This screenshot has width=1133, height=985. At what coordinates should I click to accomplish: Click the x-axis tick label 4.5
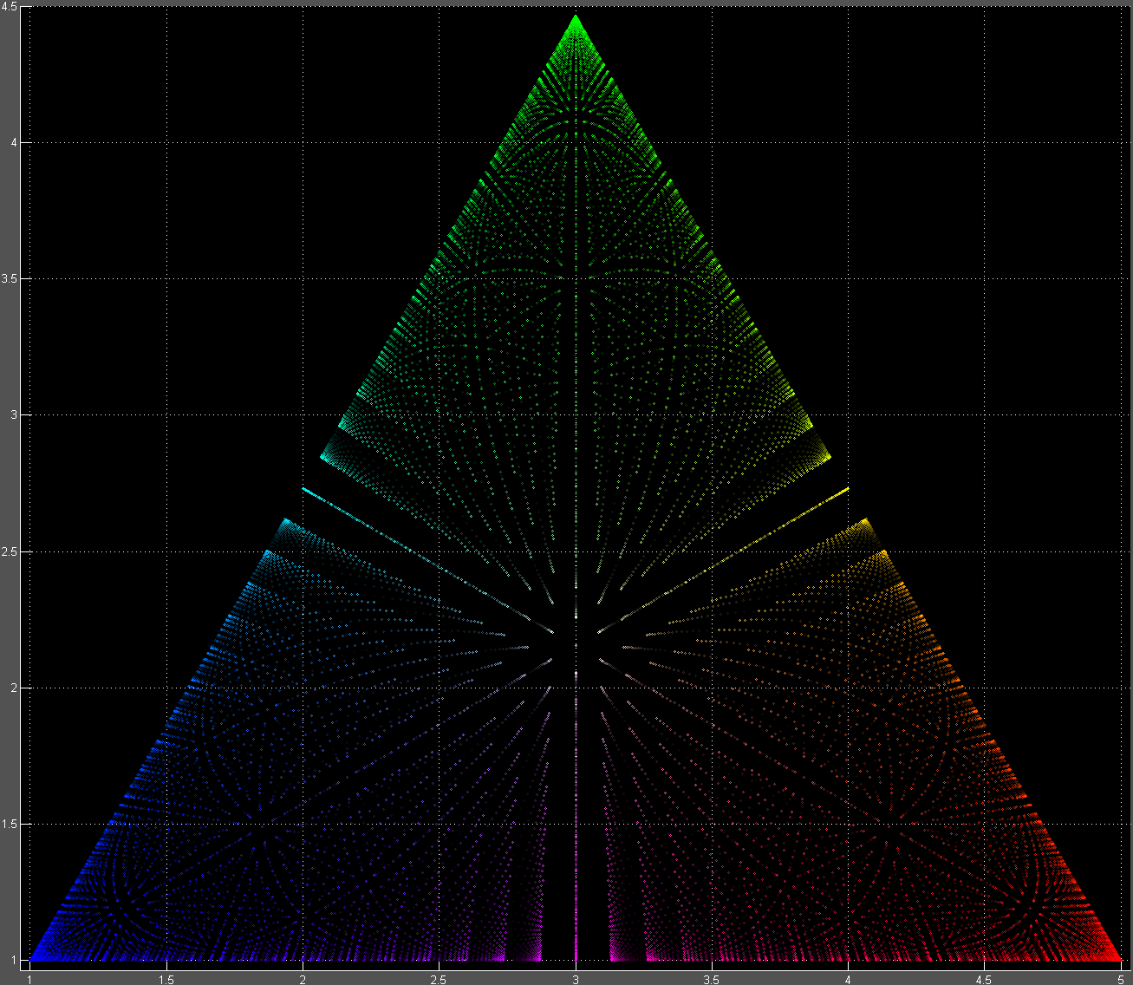[x=985, y=978]
